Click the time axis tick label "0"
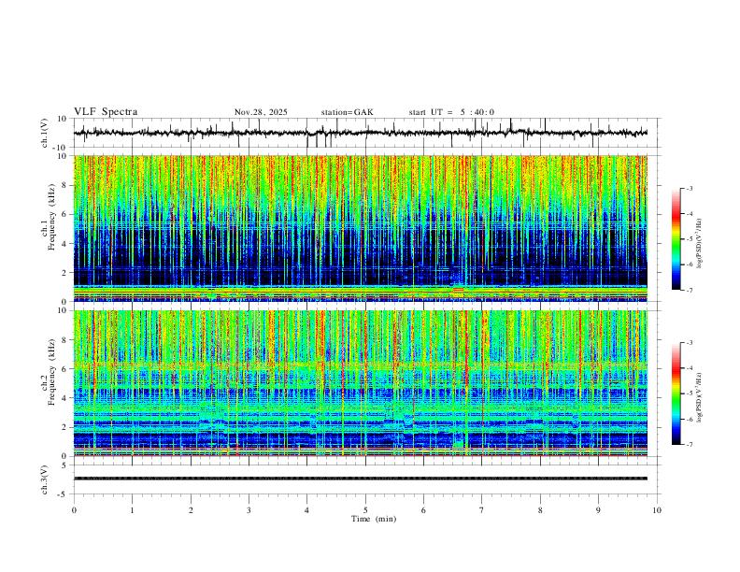Image resolution: width=740 pixels, height=572 pixels. tap(74, 510)
